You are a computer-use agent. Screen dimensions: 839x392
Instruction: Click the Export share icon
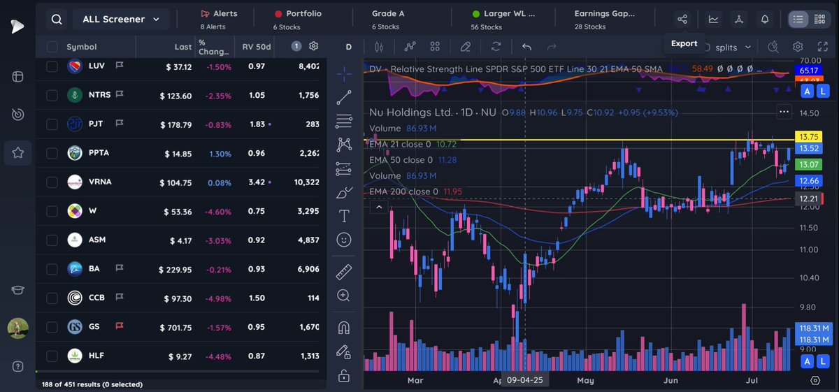coord(683,20)
